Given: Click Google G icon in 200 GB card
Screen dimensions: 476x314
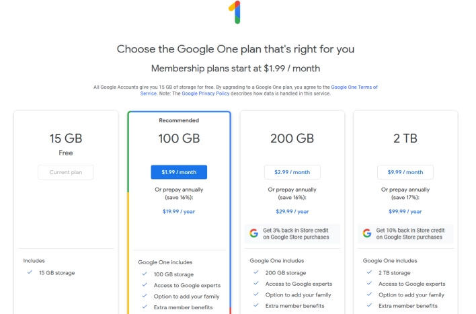Looking at the screenshot, I should coord(253,233).
